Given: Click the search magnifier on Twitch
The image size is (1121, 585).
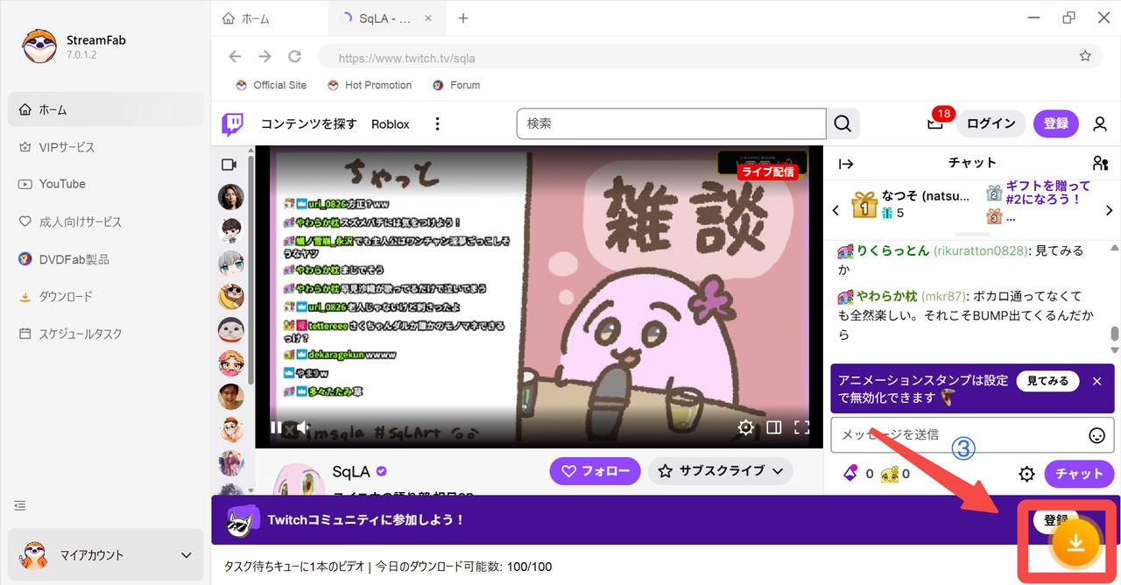Looking at the screenshot, I should click(x=842, y=123).
